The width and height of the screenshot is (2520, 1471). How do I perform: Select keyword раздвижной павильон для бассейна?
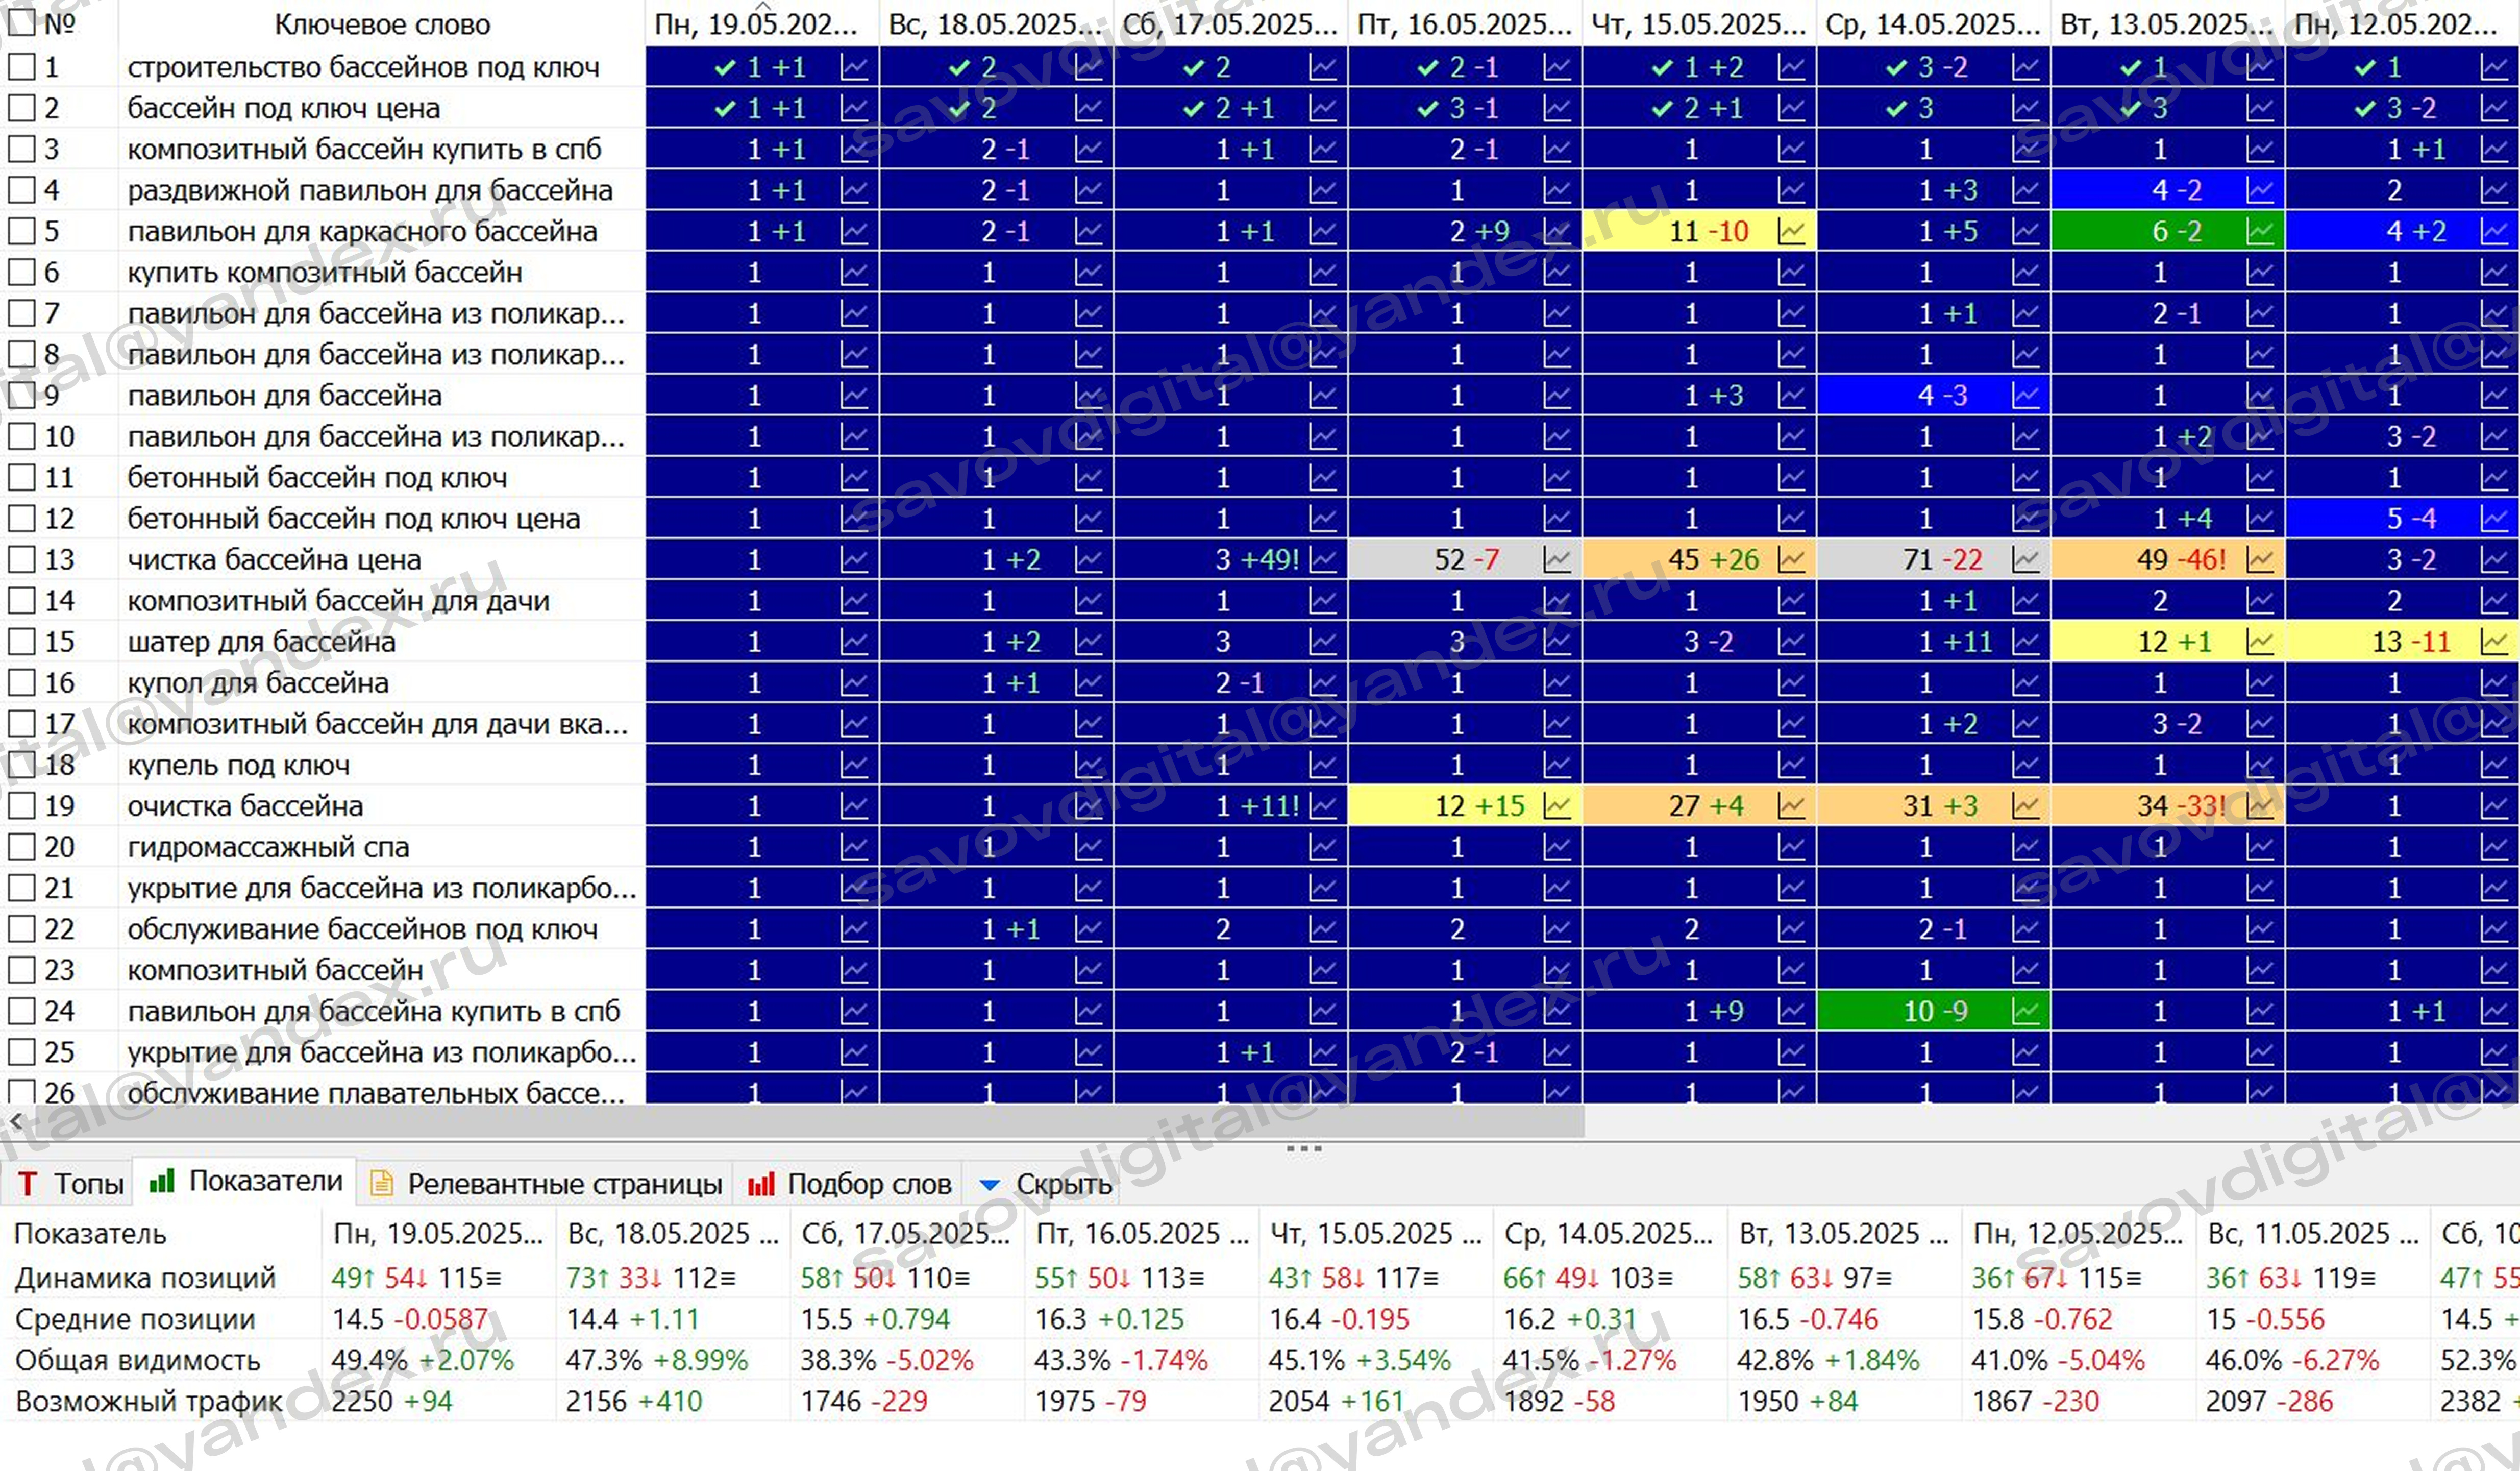click(369, 190)
